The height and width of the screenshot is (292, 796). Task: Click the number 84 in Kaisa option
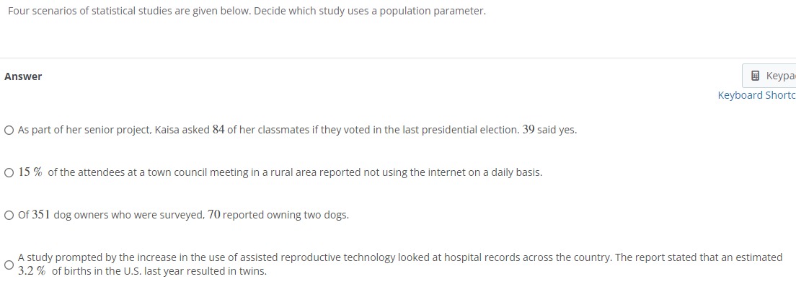[218, 130]
